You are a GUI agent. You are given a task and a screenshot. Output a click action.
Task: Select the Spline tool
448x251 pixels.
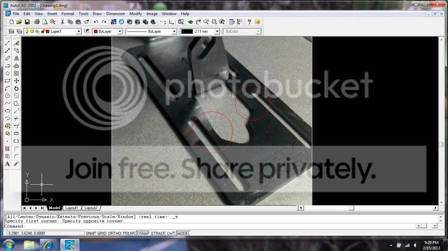point(7,103)
